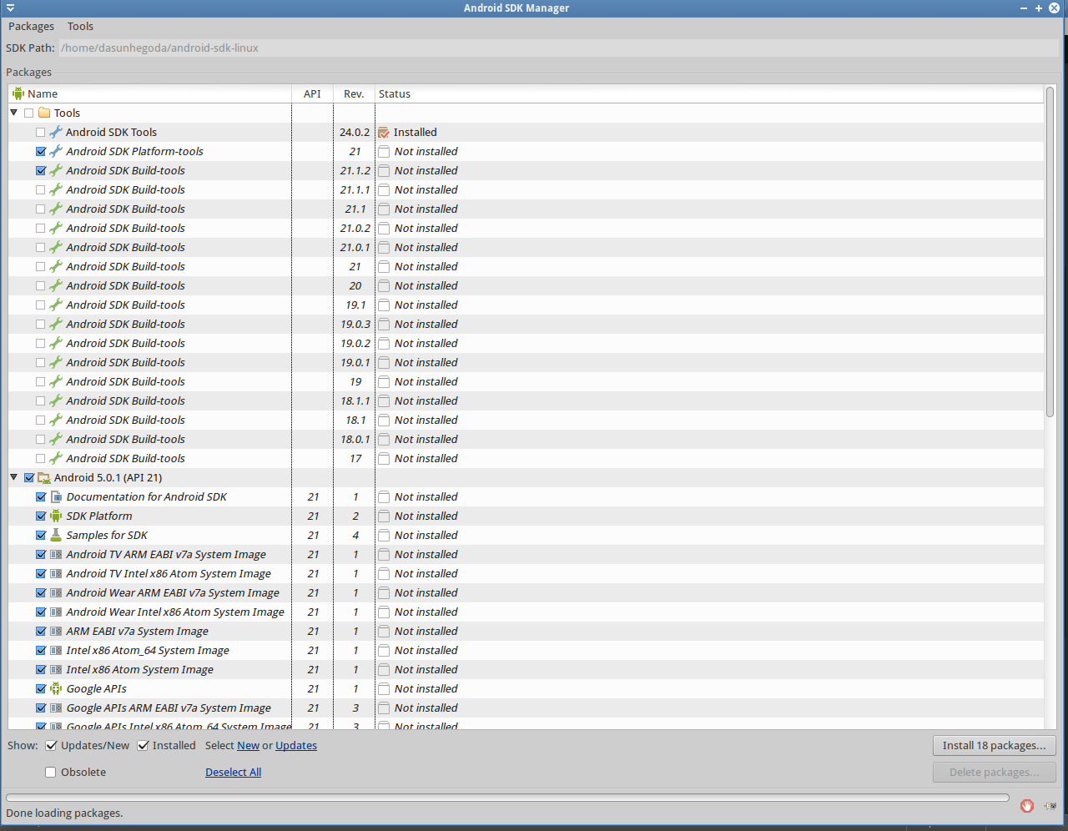Enable the Obsolete filter checkbox
Viewport: 1068px width, 831px height.
click(x=51, y=772)
